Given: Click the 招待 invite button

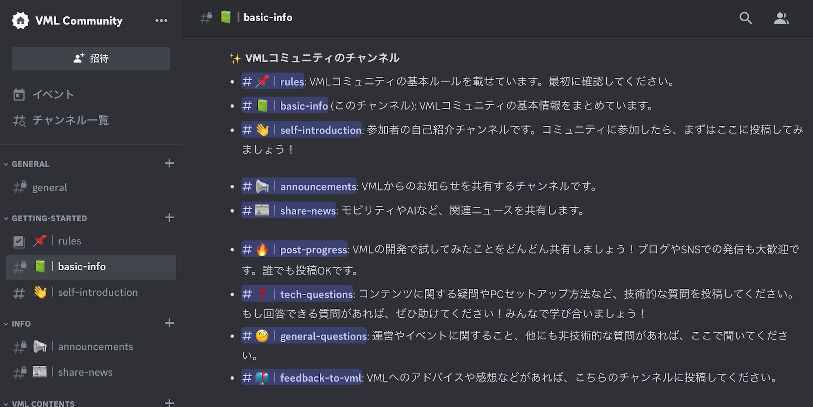Looking at the screenshot, I should pyautogui.click(x=91, y=58).
